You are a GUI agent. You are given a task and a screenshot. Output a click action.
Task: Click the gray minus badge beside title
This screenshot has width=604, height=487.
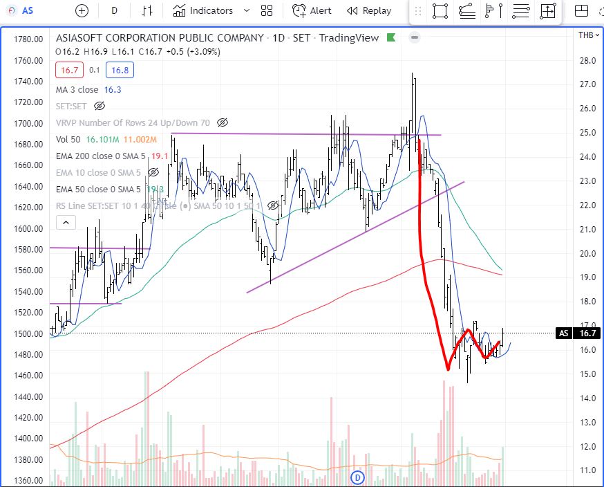(x=415, y=37)
